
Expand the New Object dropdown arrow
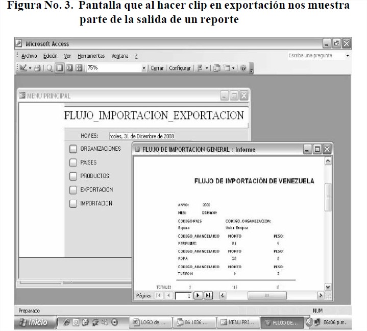tap(233, 68)
